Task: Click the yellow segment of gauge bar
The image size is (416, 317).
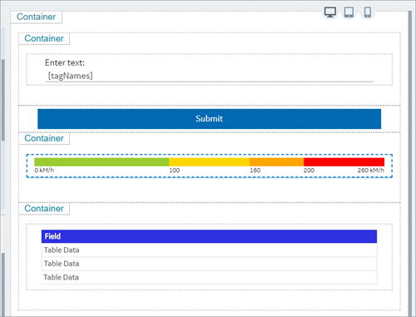Action: click(210, 162)
